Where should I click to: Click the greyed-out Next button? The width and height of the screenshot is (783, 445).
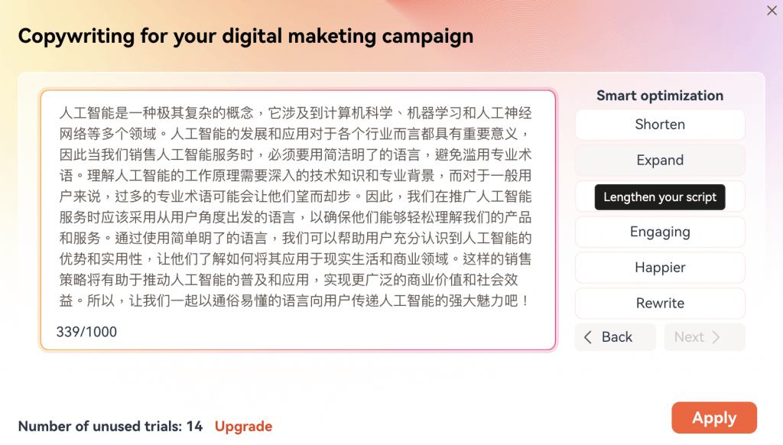pyautogui.click(x=704, y=337)
